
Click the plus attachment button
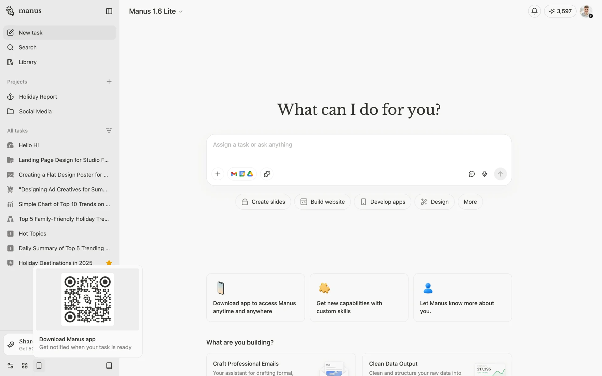click(218, 174)
